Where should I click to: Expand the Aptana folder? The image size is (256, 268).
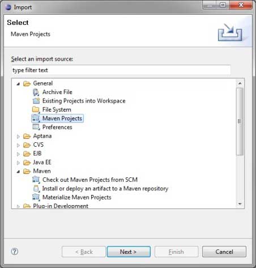click(18, 137)
